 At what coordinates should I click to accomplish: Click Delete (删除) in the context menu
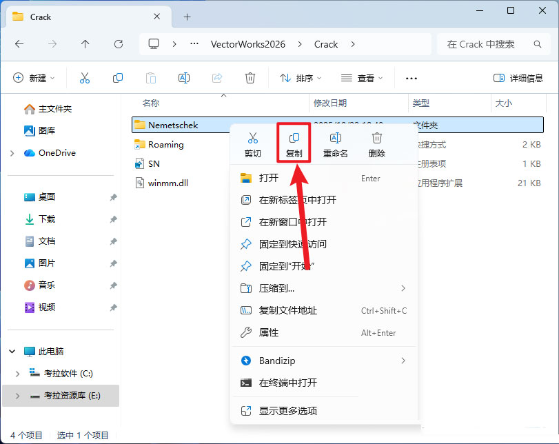point(377,145)
